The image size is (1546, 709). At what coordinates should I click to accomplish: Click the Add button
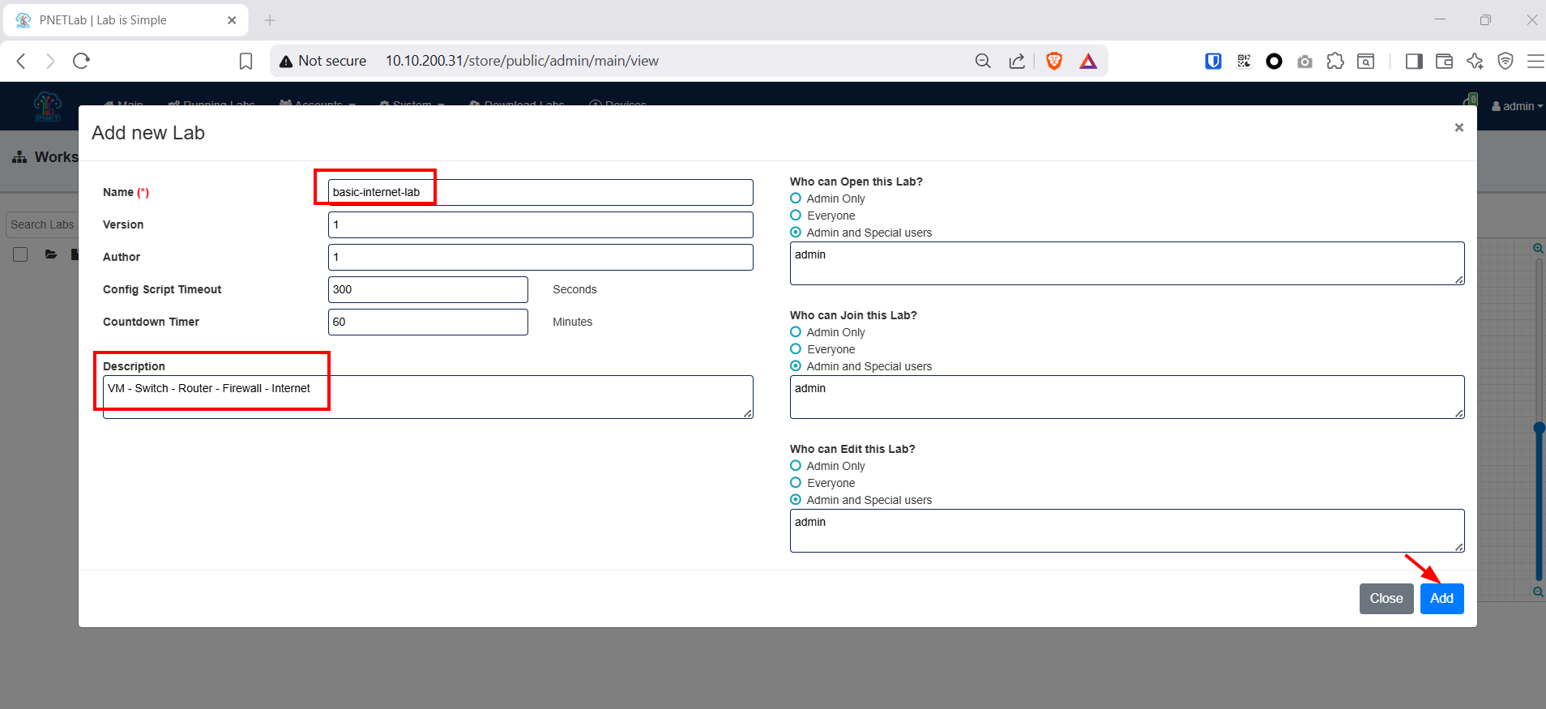pos(1441,598)
